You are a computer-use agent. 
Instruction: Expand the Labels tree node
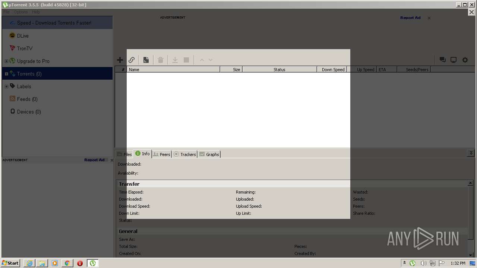(x=6, y=86)
